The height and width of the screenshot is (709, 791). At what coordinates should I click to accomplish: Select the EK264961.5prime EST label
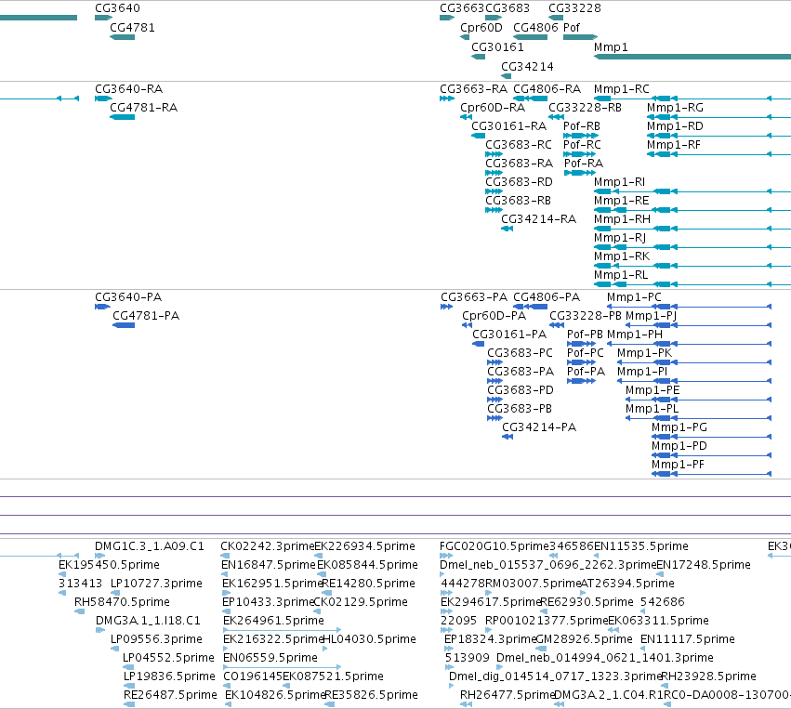click(x=273, y=622)
